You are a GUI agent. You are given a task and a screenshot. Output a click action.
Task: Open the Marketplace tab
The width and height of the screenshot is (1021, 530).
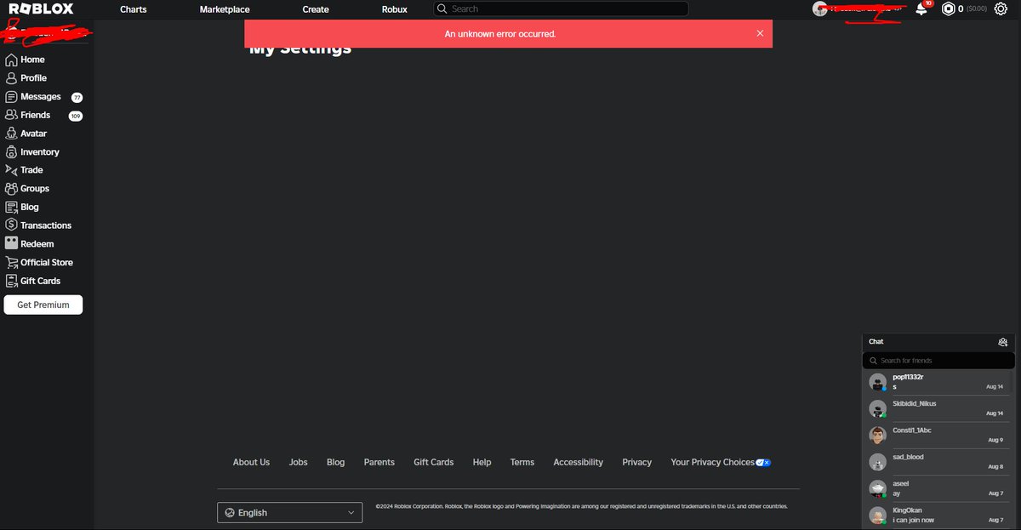[225, 9]
